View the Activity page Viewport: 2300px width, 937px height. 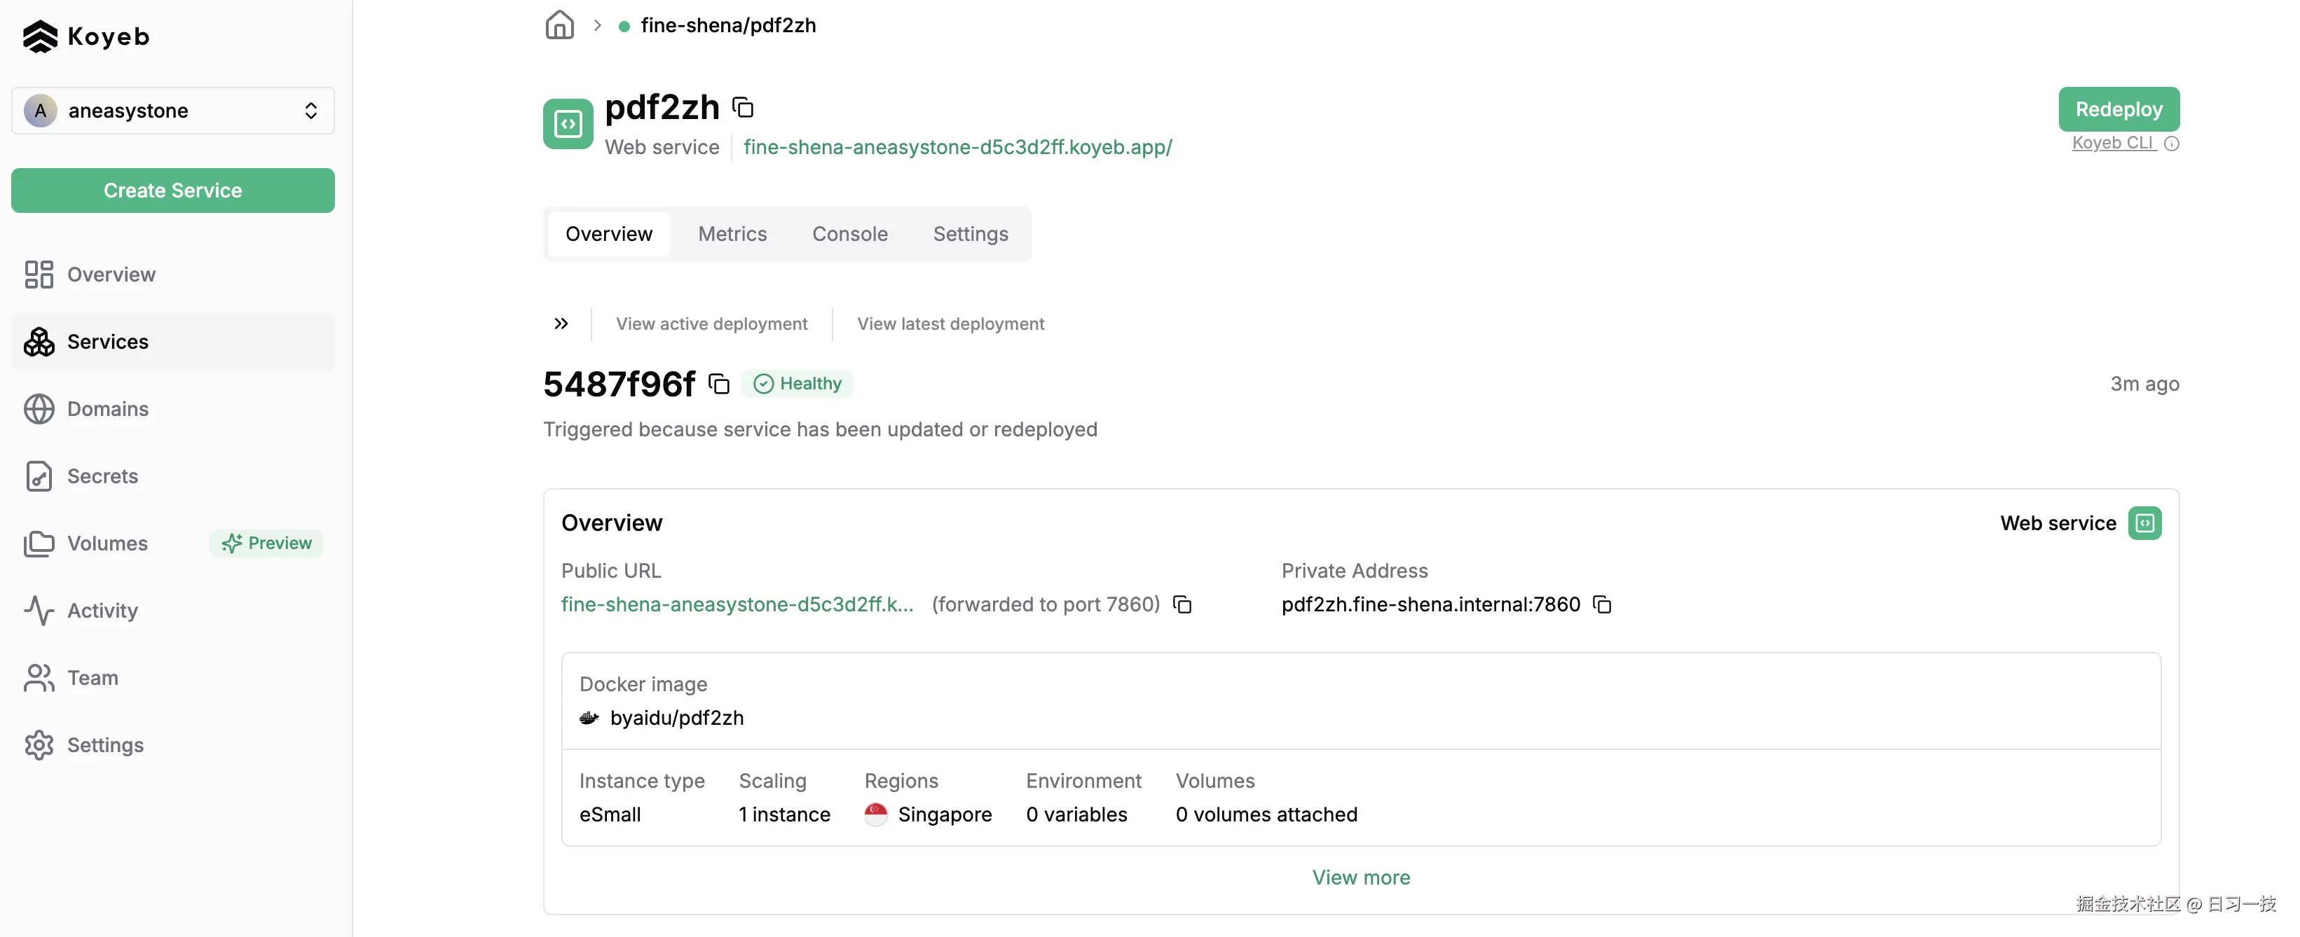(172, 611)
